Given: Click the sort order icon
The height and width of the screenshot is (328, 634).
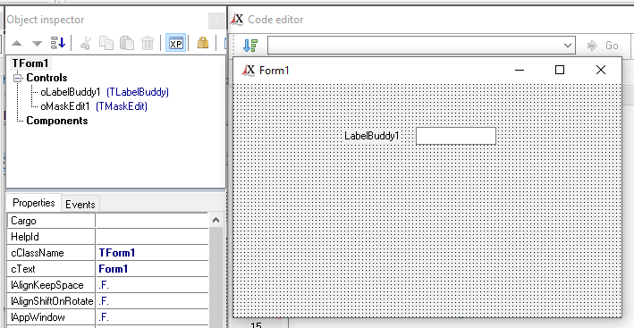Looking at the screenshot, I should pos(58,43).
